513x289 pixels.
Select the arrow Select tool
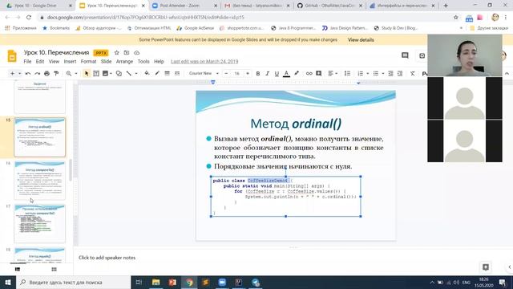pos(87,74)
